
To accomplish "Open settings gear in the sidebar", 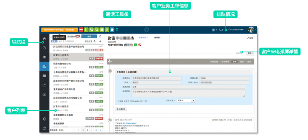I will pos(44,119).
